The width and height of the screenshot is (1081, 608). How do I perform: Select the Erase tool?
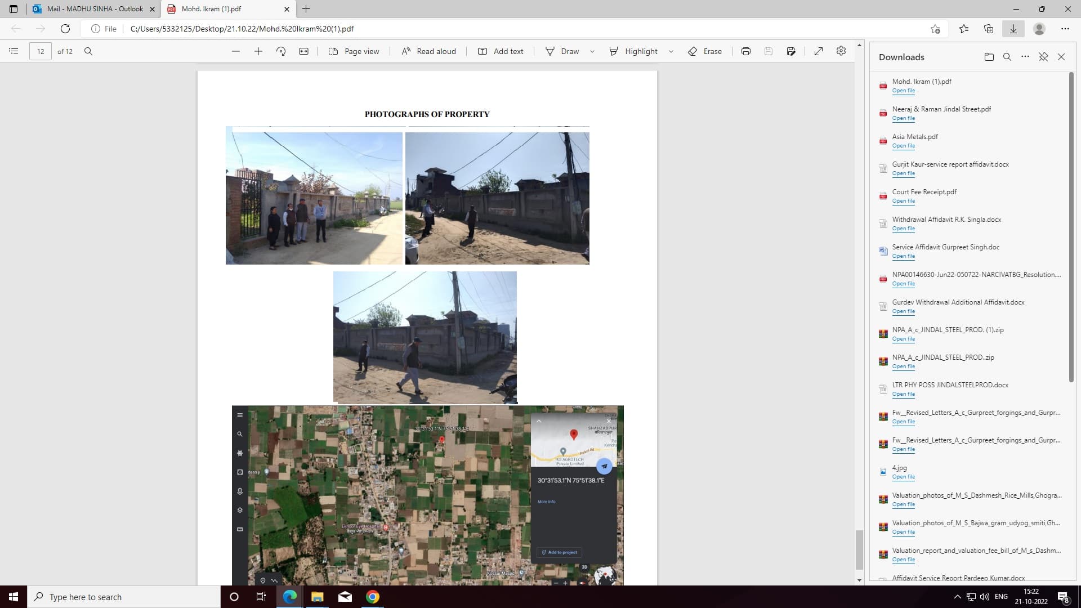click(705, 51)
